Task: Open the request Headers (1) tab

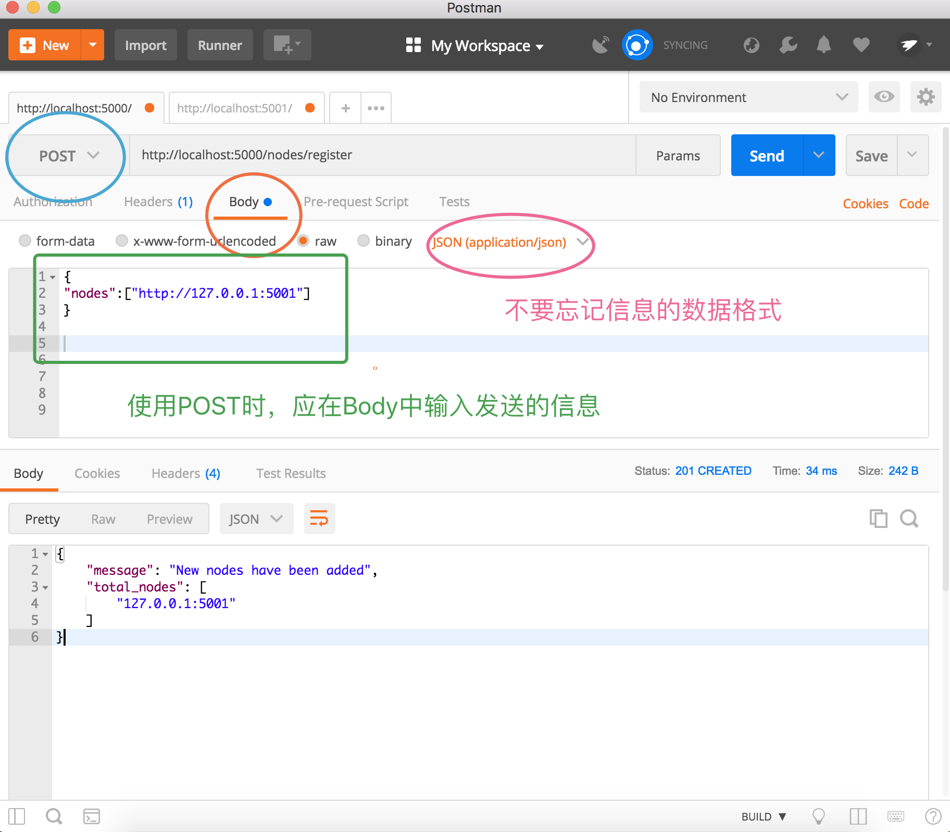Action: point(158,202)
